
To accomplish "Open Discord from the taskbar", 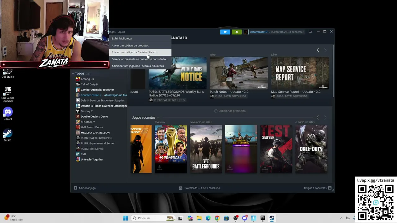I will click(x=245, y=218).
